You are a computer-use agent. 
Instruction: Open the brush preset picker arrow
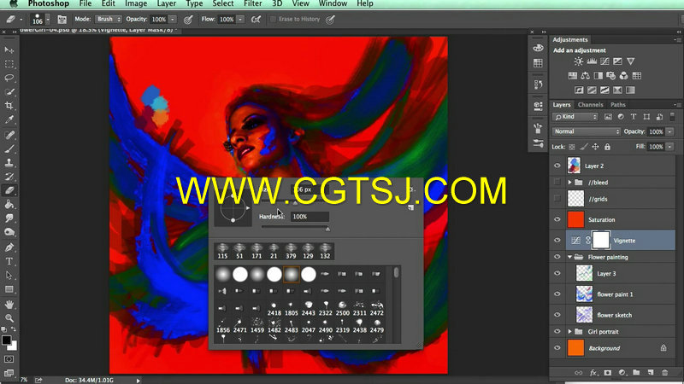48,19
